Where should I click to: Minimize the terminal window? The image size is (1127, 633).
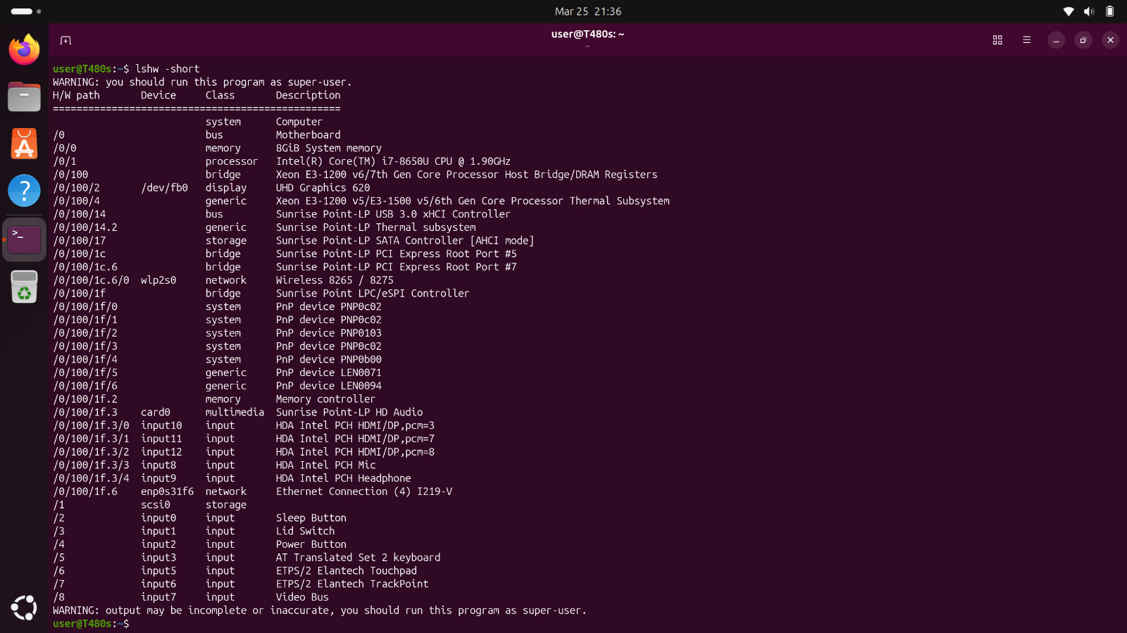1056,40
